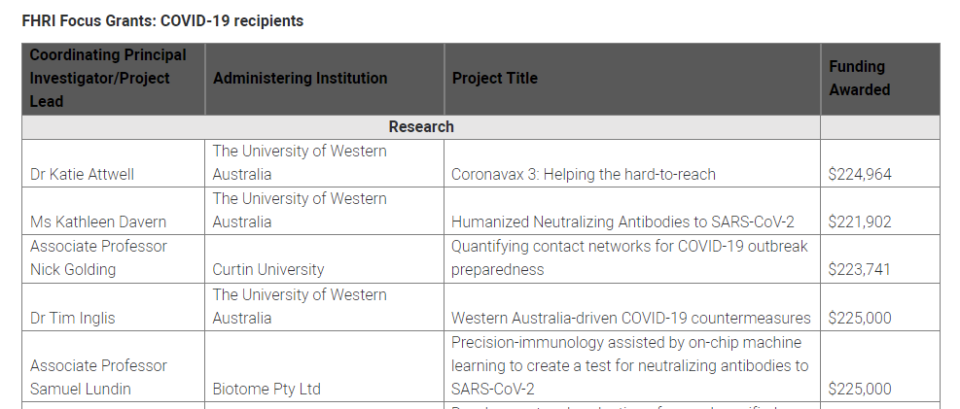Click the 'FHRI Focus Grants: COVID-19 recipients' heading
Screen dimensions: 960x409
click(x=162, y=20)
